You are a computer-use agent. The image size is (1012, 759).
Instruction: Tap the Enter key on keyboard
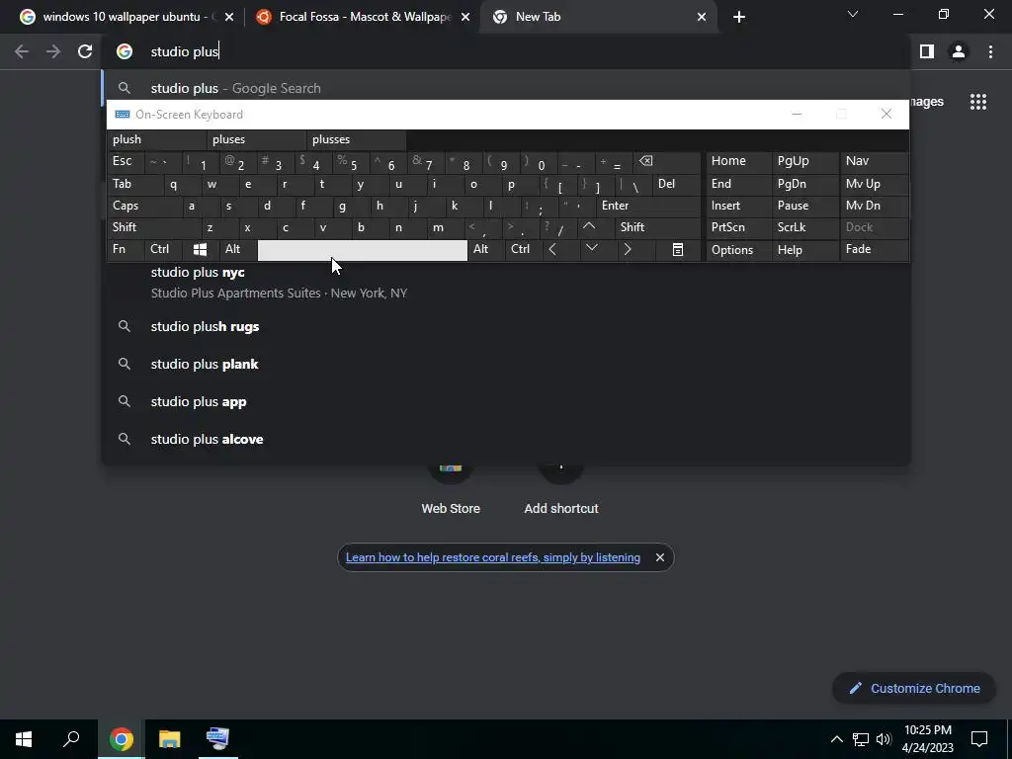[648, 206]
